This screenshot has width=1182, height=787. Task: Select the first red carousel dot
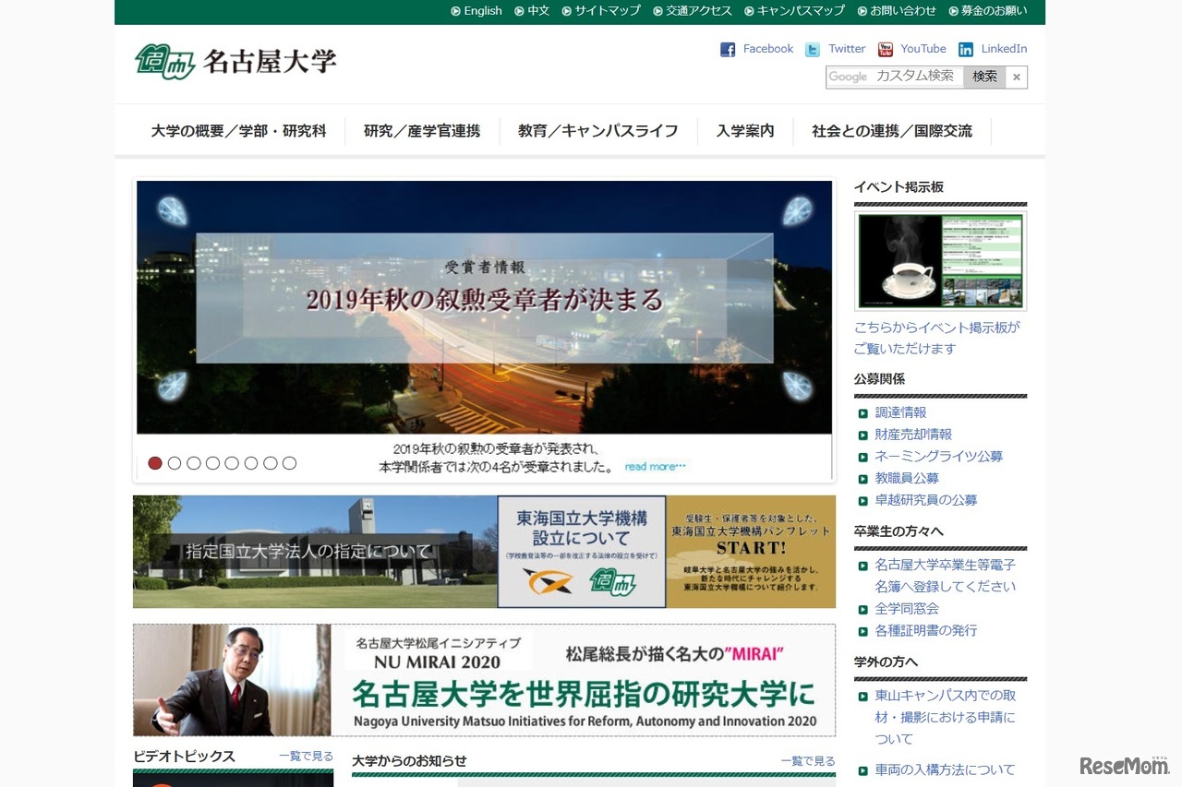click(155, 462)
